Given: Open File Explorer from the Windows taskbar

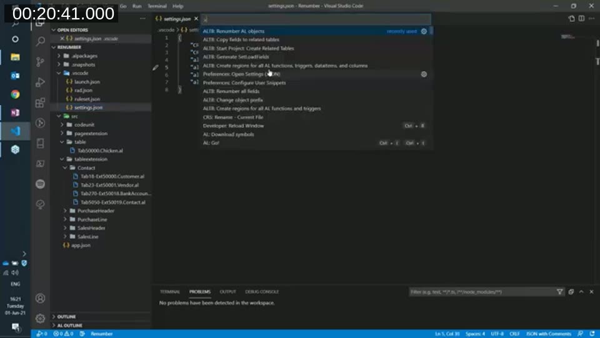Looking at the screenshot, I should 15,57.
